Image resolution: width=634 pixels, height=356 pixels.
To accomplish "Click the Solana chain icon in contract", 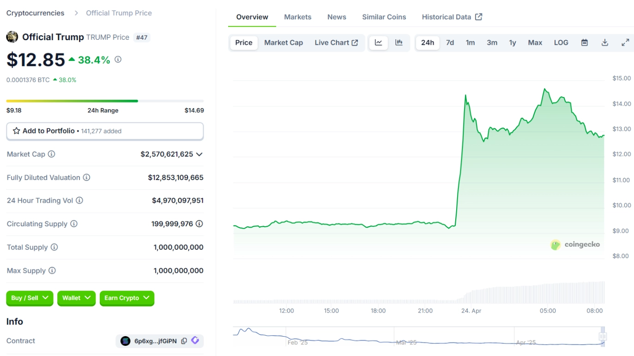I will point(125,341).
